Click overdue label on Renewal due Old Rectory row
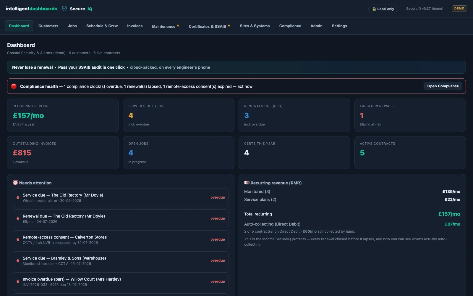The image size is (473, 296). pos(218,218)
